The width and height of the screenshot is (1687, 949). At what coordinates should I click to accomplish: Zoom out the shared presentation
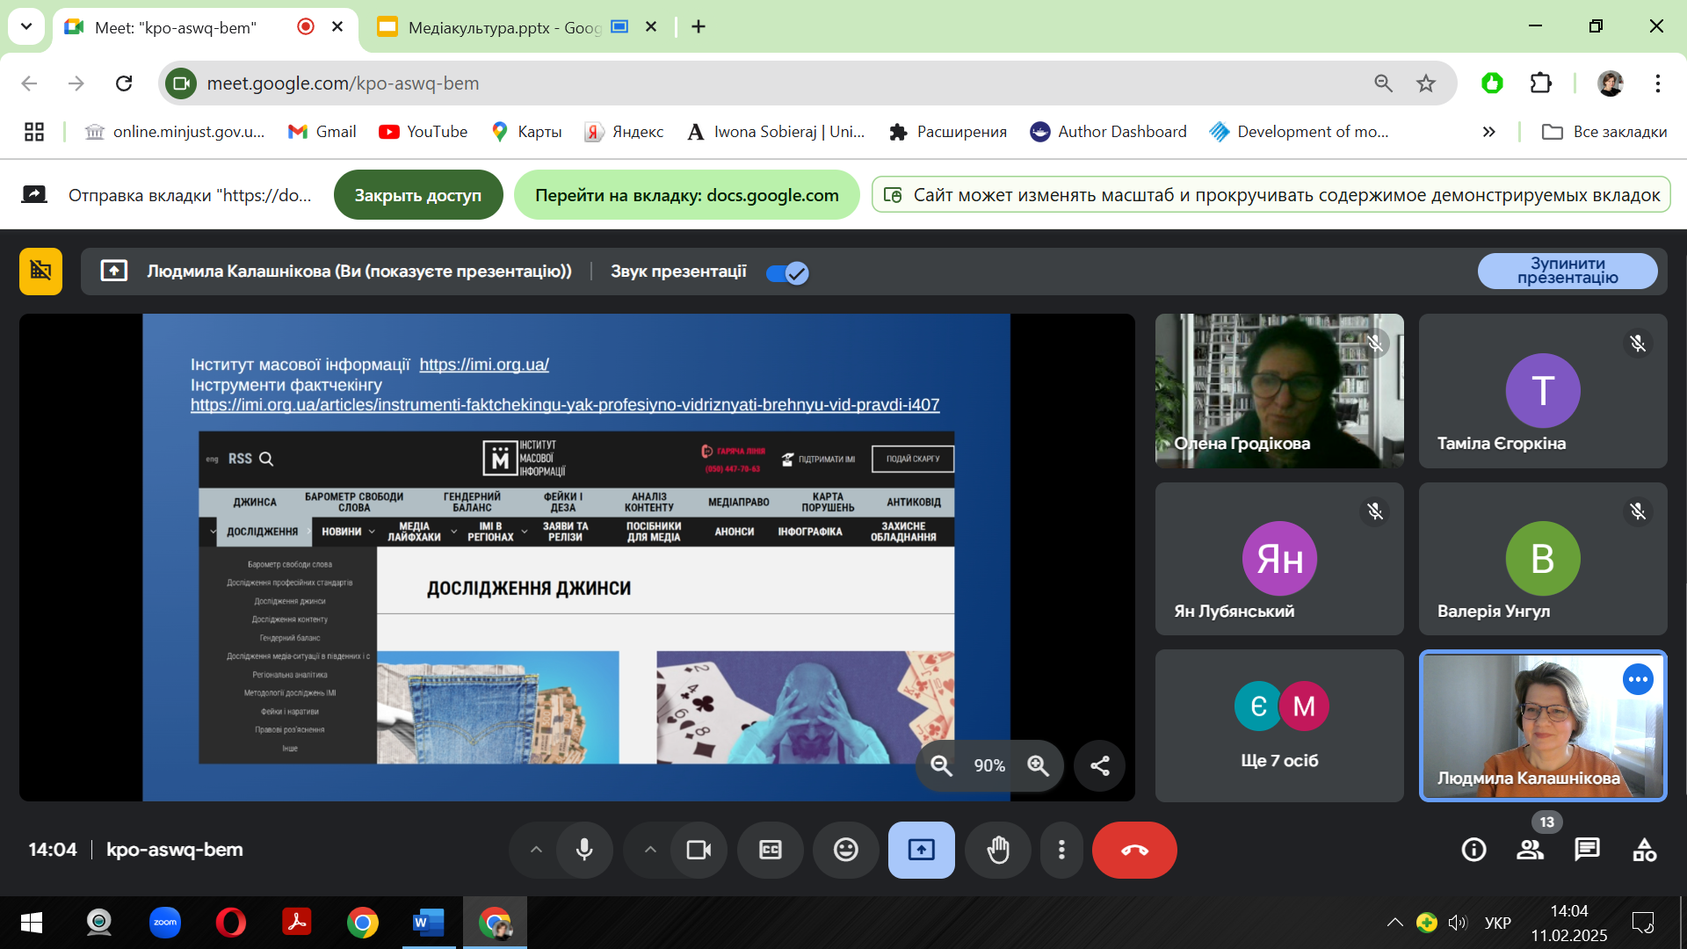941,765
